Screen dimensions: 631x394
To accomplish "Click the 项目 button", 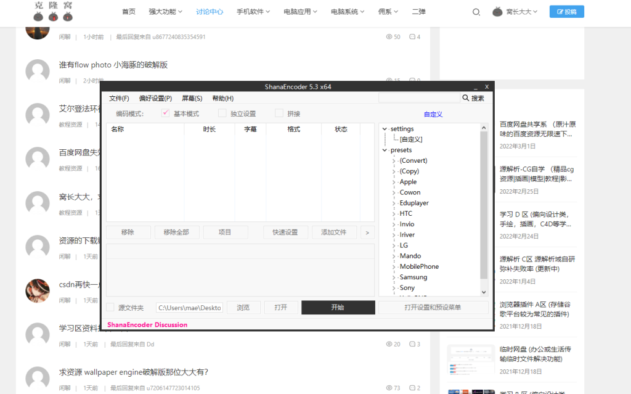I will click(226, 232).
